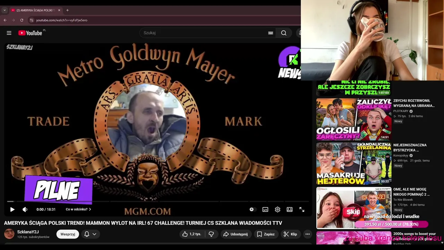Open the 'To Nie Blowek' channel name
The height and width of the screenshot is (250, 444).
coord(403,200)
